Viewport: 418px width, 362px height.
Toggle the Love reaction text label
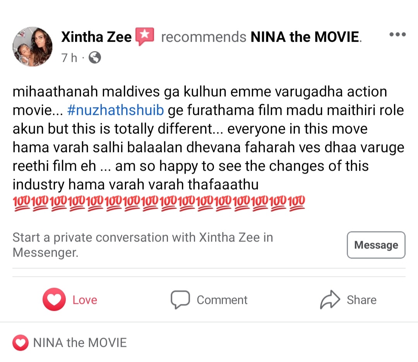click(x=85, y=300)
